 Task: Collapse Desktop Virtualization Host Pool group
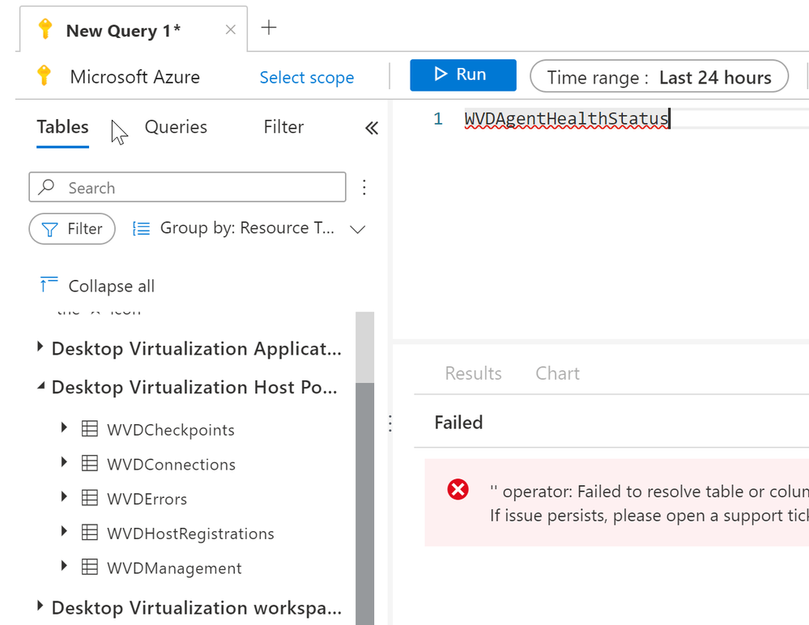pos(40,387)
